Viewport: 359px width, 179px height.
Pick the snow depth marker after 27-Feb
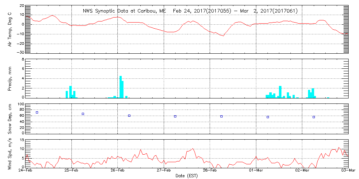[175, 116]
